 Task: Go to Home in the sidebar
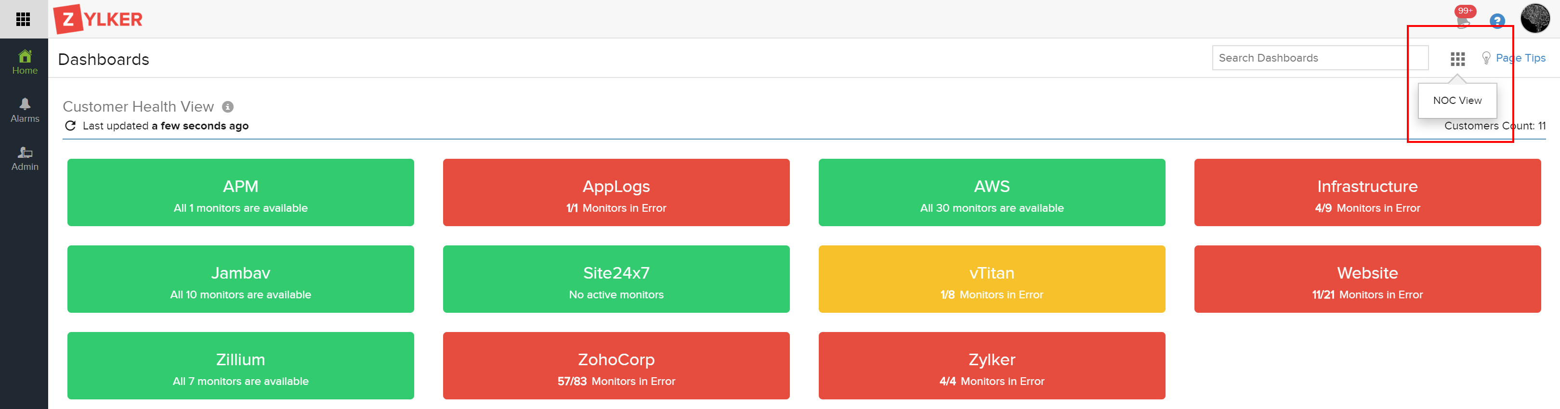pos(25,63)
